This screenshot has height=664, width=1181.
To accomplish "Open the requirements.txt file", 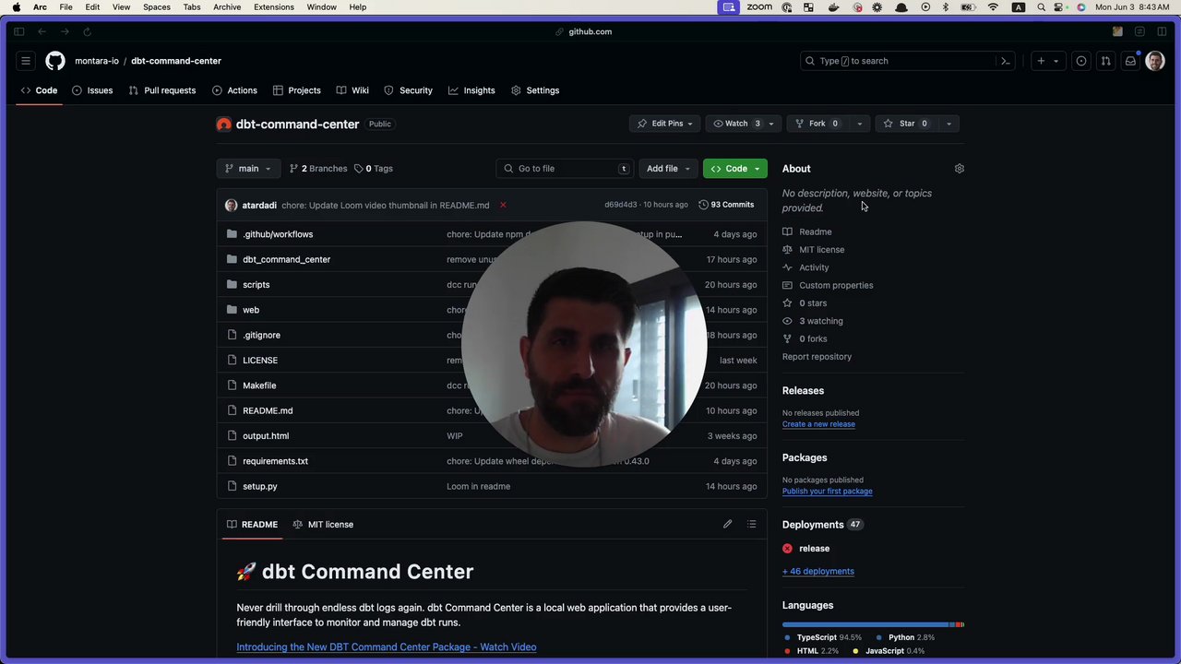I will (x=275, y=461).
